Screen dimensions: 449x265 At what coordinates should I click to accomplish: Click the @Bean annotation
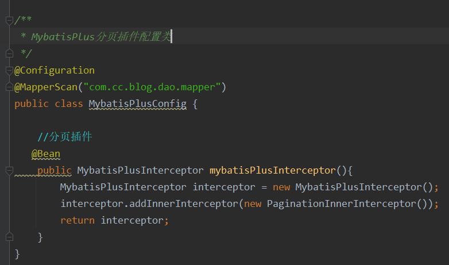[46, 154]
